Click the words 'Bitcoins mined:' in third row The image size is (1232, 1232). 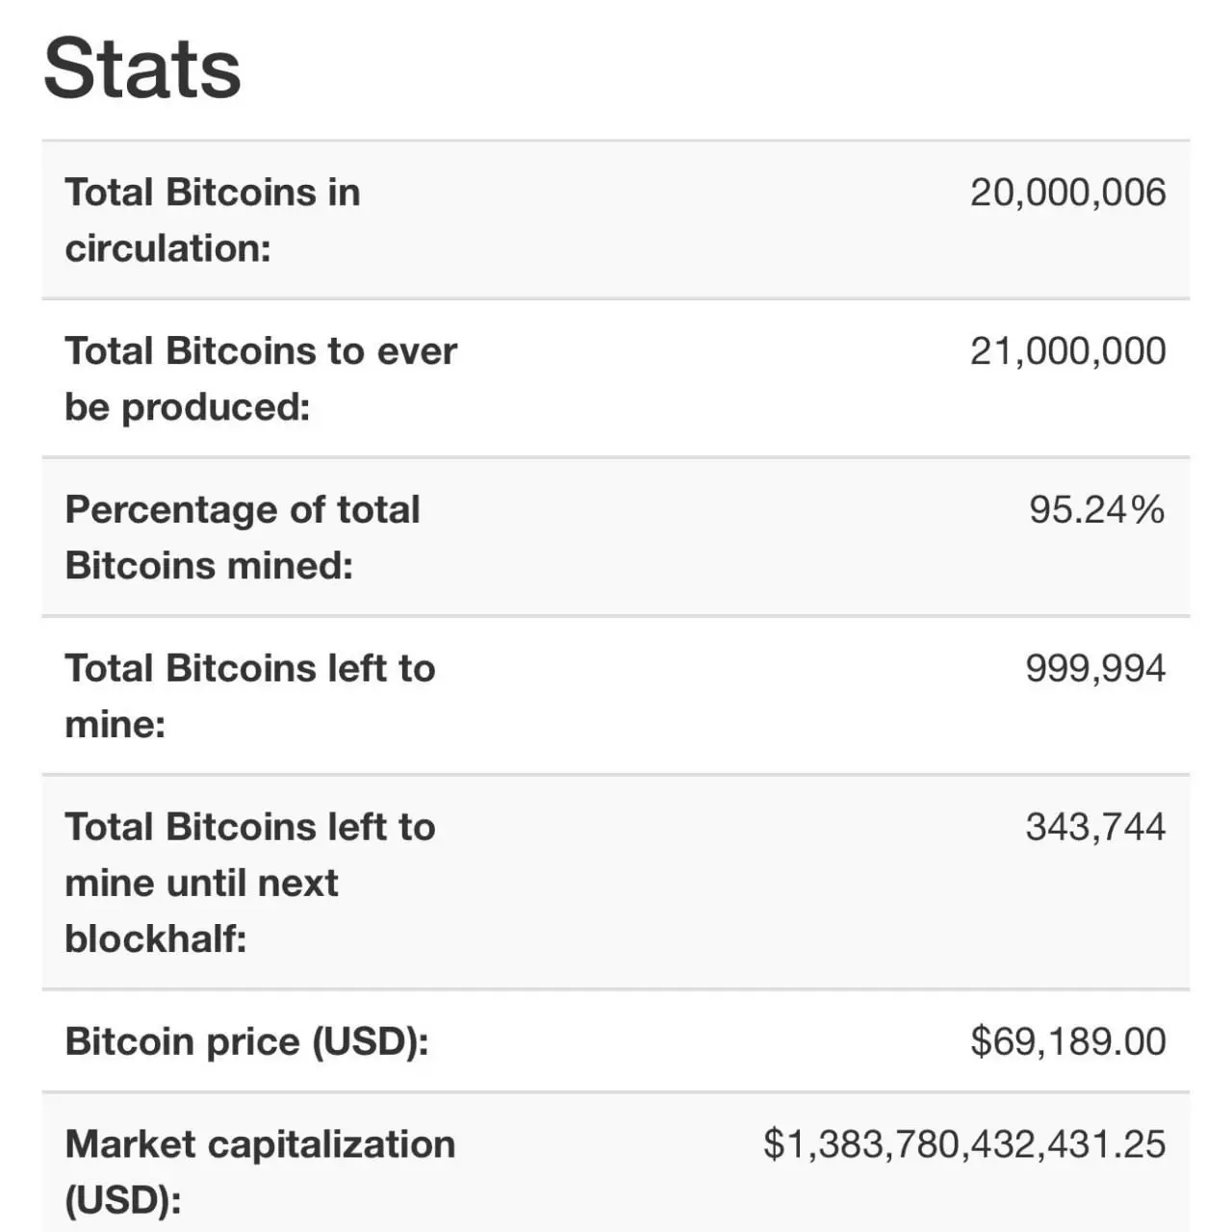point(209,566)
